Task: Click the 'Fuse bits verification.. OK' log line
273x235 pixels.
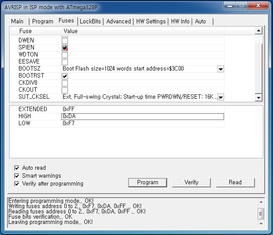Action: (x=41, y=217)
